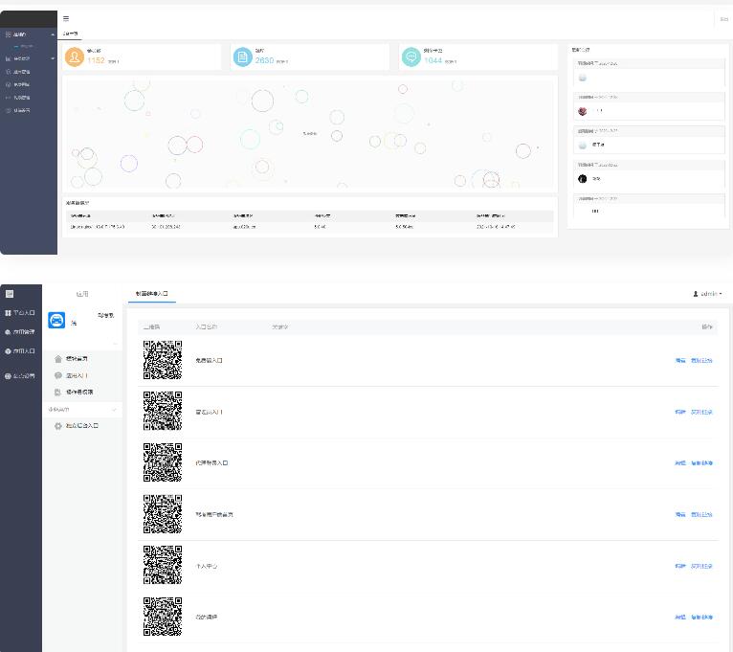
Task: Collapse the lower section in app sidebar
Action: (115, 410)
